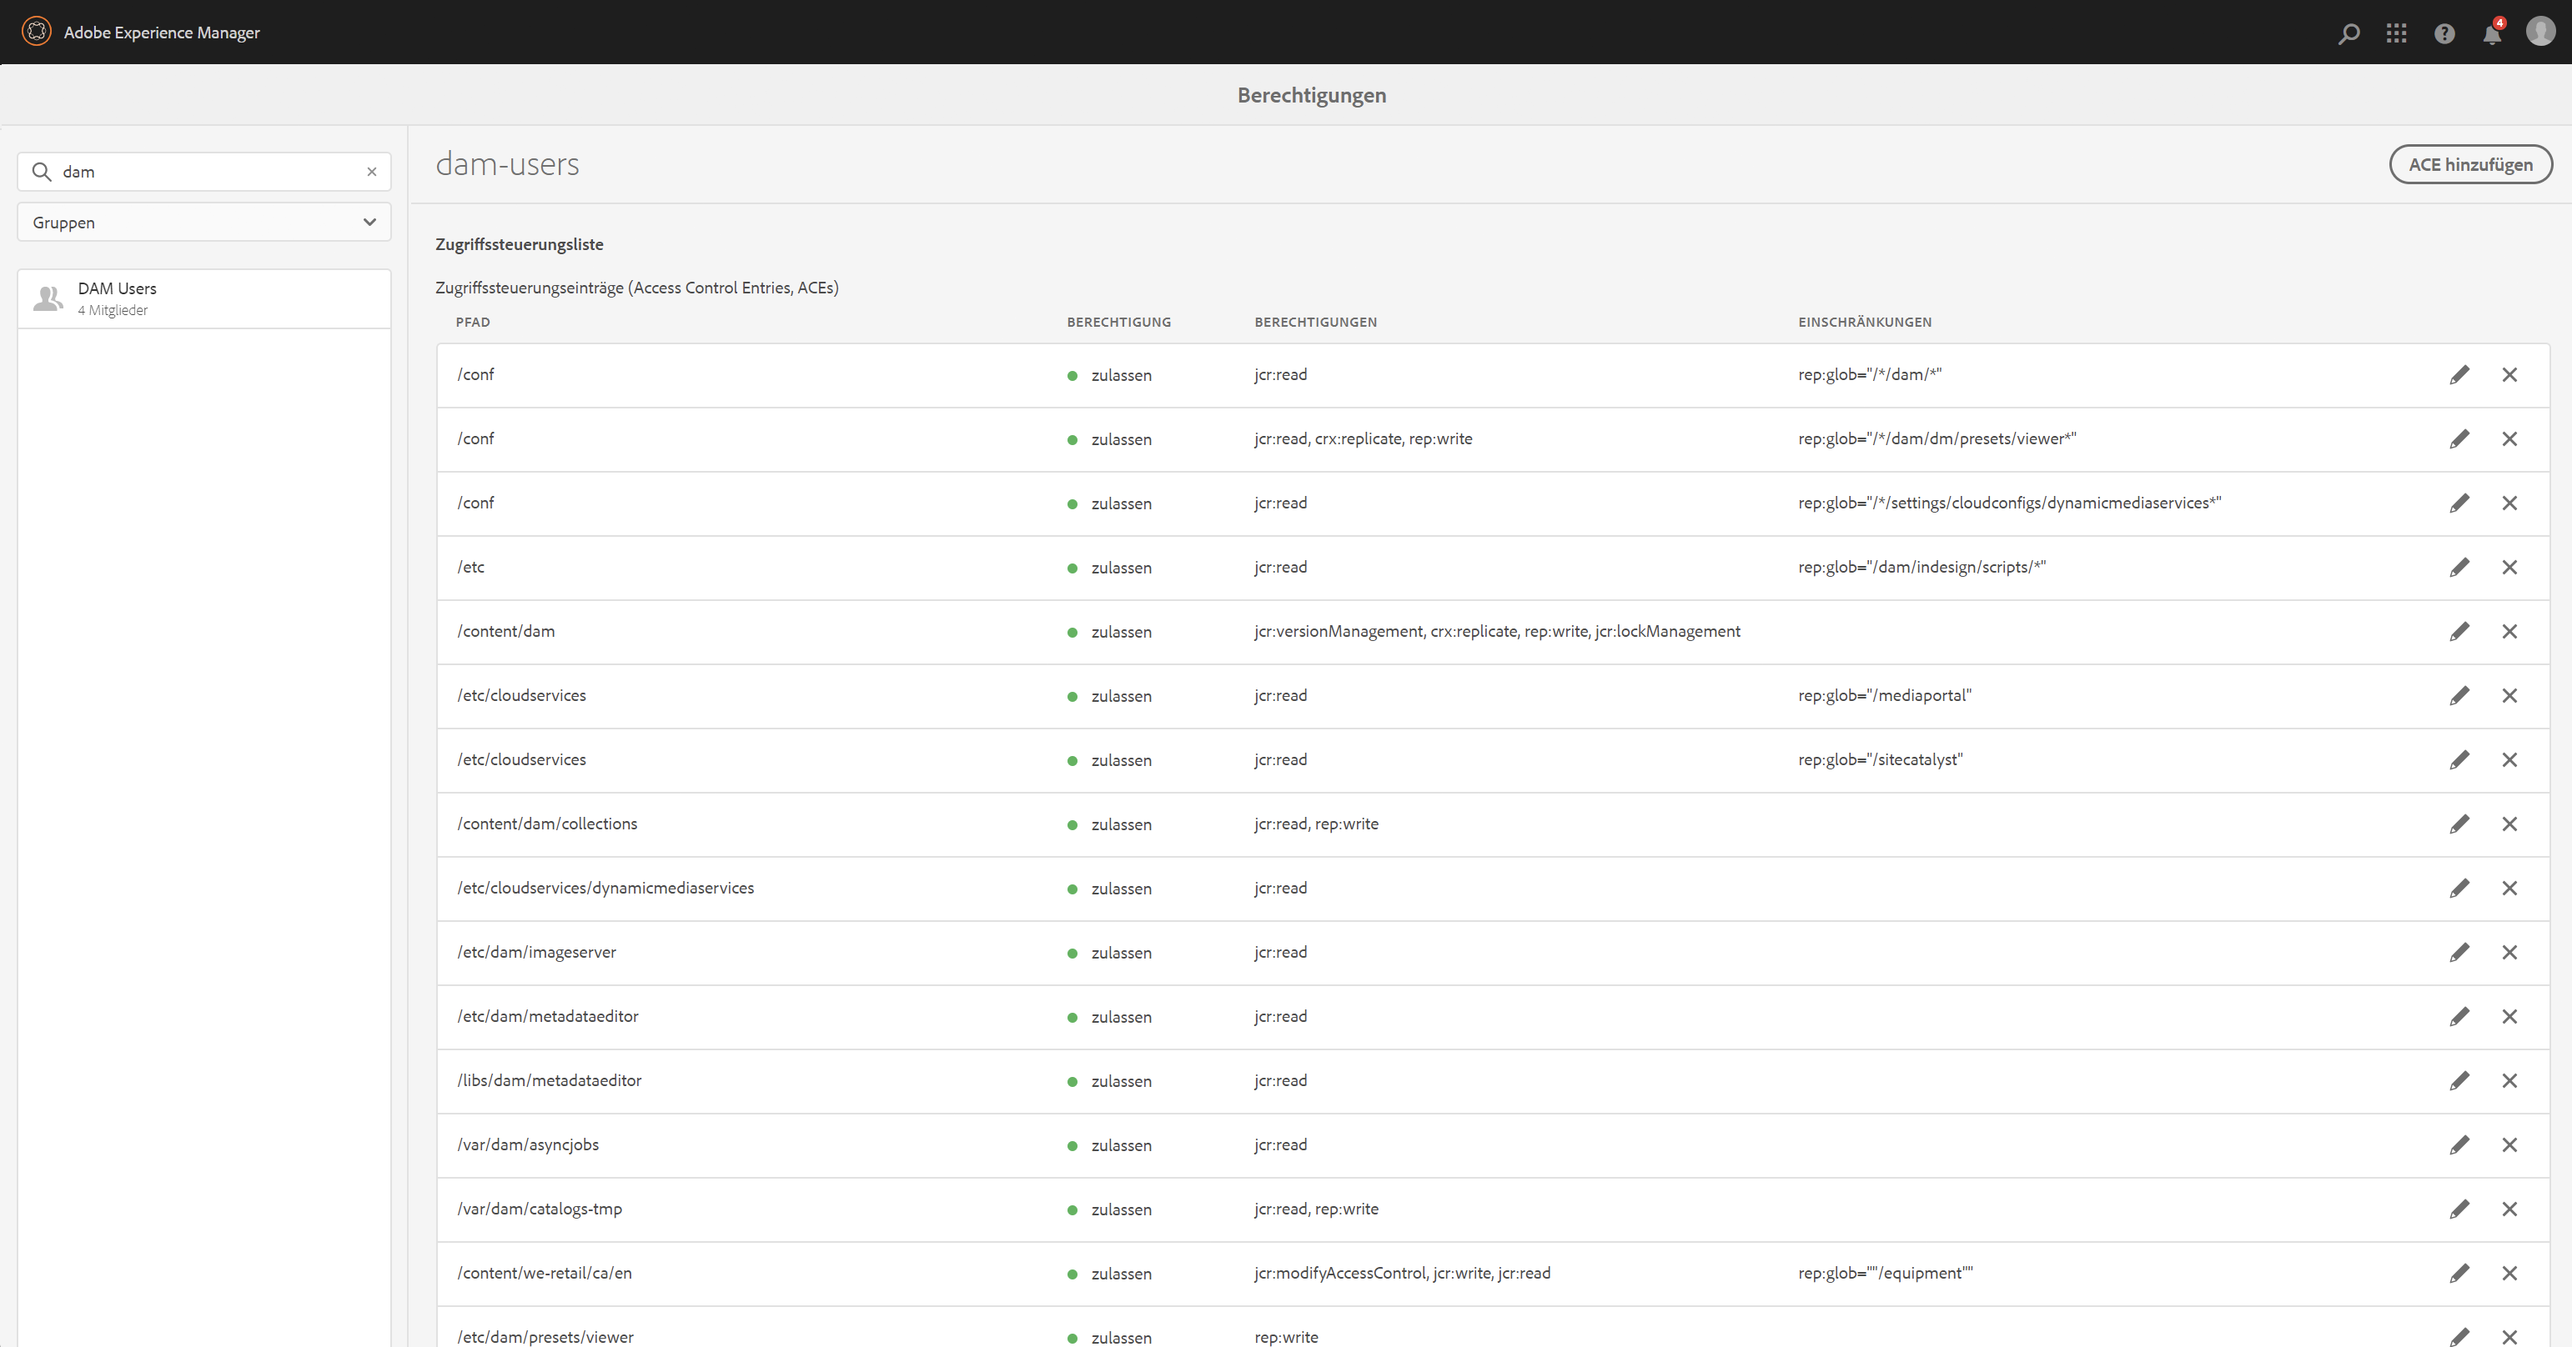This screenshot has width=2572, height=1347.
Task: Click the /var/dam/catalogs-tmp row path
Action: tap(539, 1209)
